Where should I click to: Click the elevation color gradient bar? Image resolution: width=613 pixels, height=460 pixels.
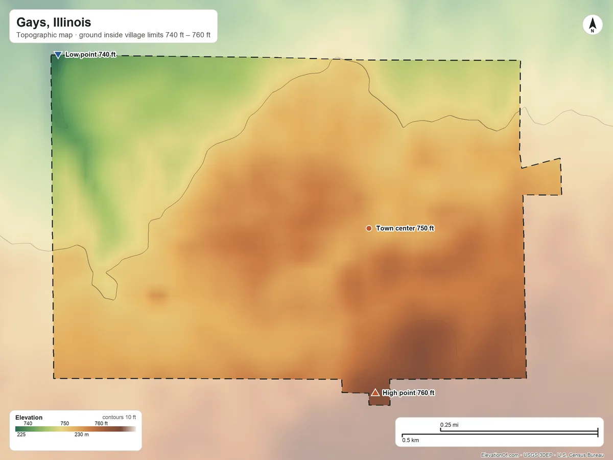point(76,429)
